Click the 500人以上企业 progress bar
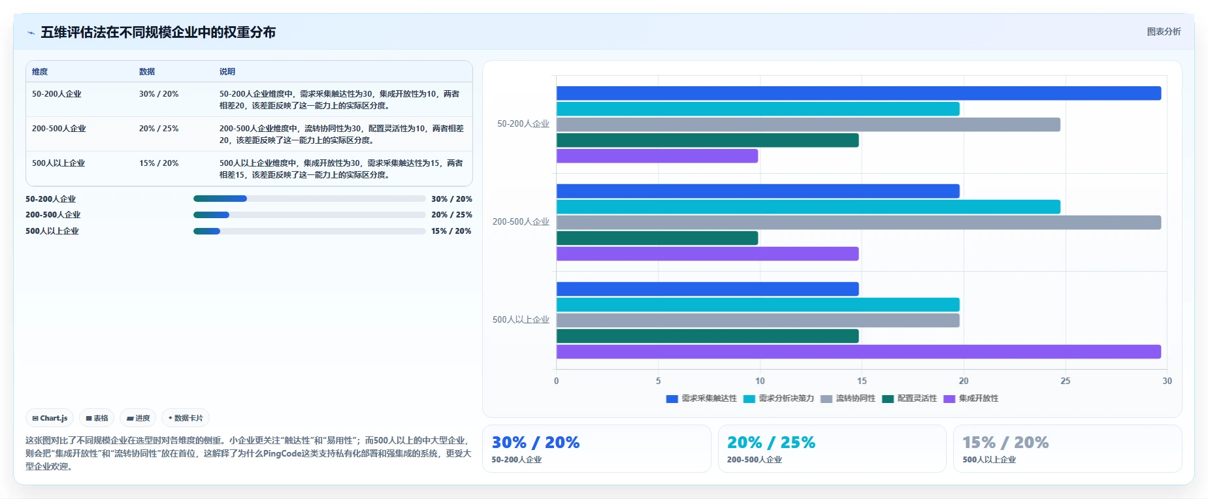 [x=309, y=231]
